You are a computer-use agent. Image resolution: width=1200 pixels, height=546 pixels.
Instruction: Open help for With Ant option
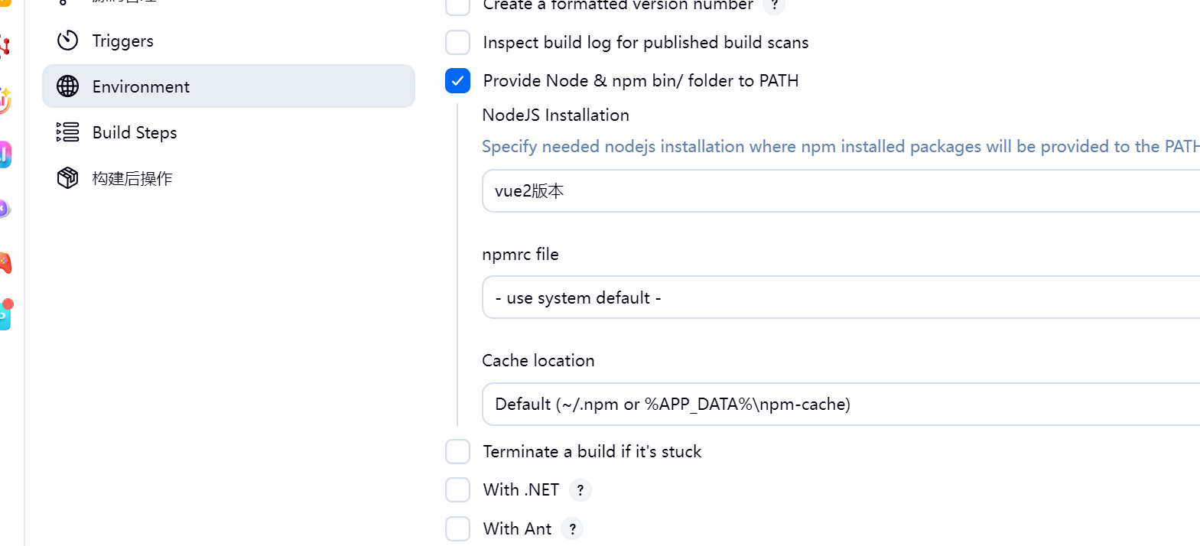click(x=572, y=528)
